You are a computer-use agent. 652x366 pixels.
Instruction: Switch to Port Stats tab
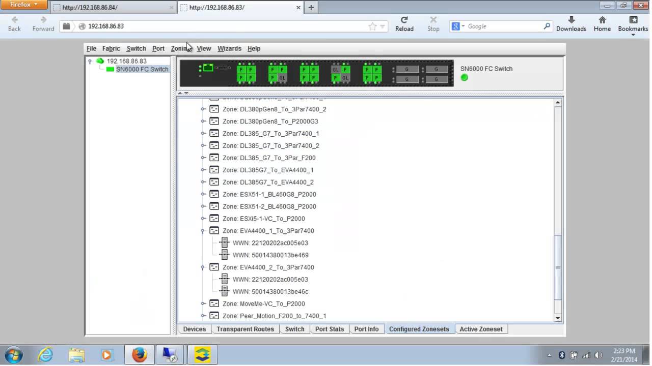pyautogui.click(x=330, y=329)
